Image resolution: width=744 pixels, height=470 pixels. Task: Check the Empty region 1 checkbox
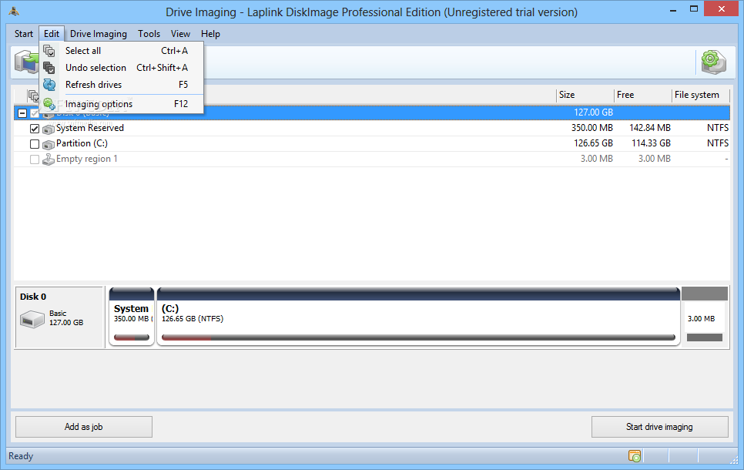point(34,159)
